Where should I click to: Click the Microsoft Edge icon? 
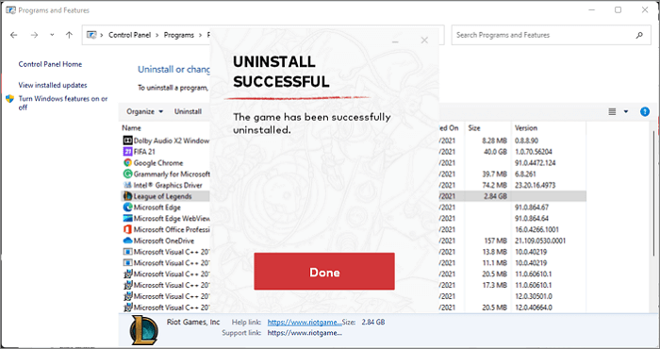click(127, 208)
